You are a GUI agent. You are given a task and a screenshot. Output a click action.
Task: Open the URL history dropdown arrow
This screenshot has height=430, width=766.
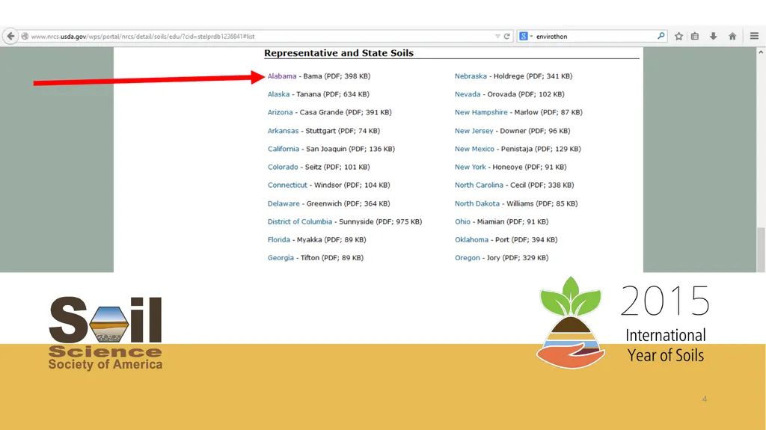497,36
